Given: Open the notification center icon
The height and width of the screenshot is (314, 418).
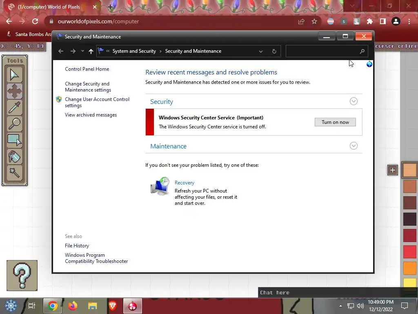Looking at the screenshot, I should pyautogui.click(x=405, y=306).
